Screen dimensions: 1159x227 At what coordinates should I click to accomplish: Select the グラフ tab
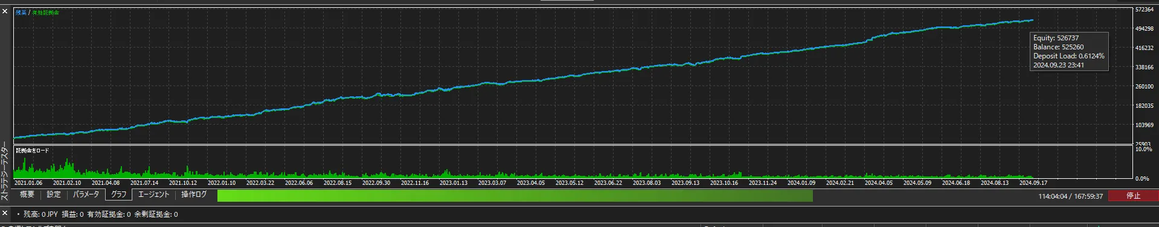pyautogui.click(x=118, y=194)
